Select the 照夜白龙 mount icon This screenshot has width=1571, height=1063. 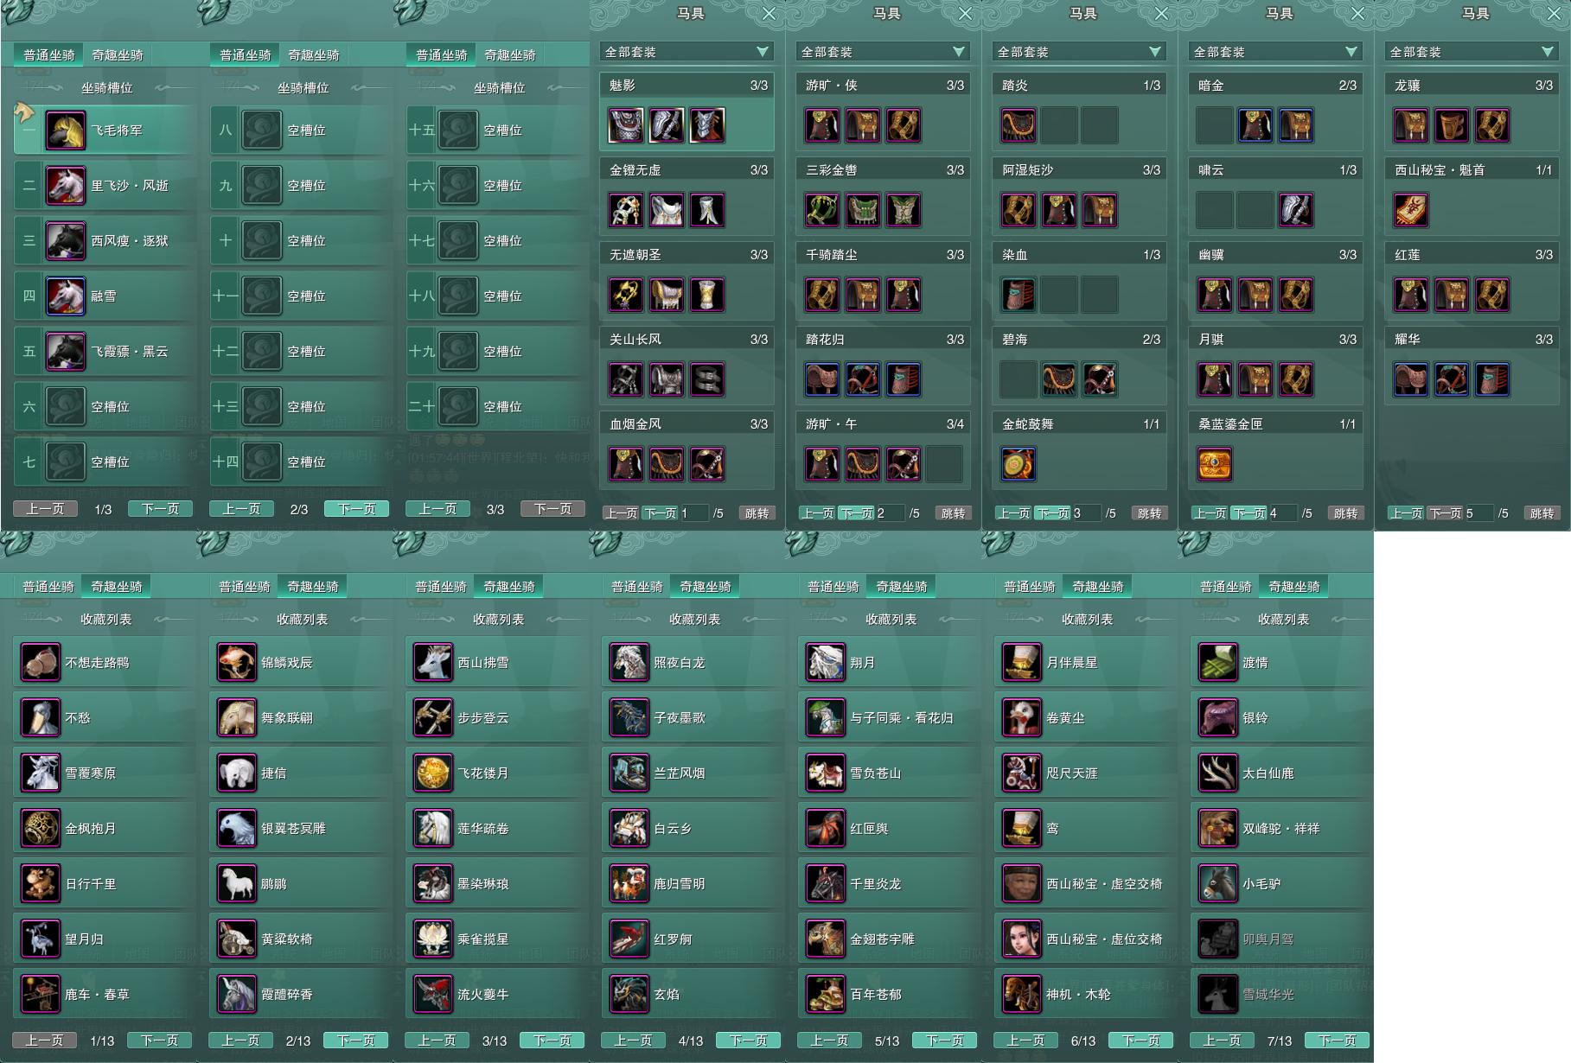coord(629,663)
